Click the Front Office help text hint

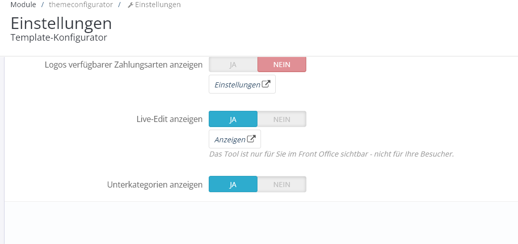click(x=331, y=154)
